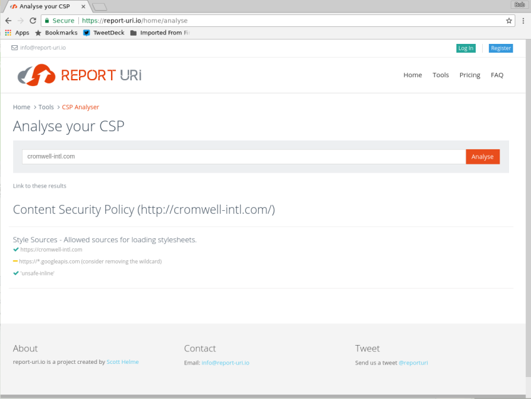Close the Analyse your CSP tab
531x399 pixels.
click(x=83, y=6)
